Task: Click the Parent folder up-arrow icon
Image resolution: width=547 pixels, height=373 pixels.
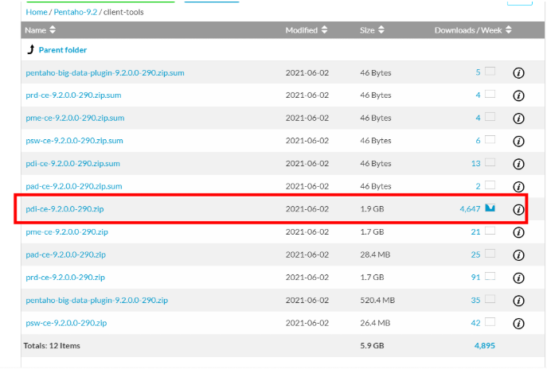Action: click(31, 49)
